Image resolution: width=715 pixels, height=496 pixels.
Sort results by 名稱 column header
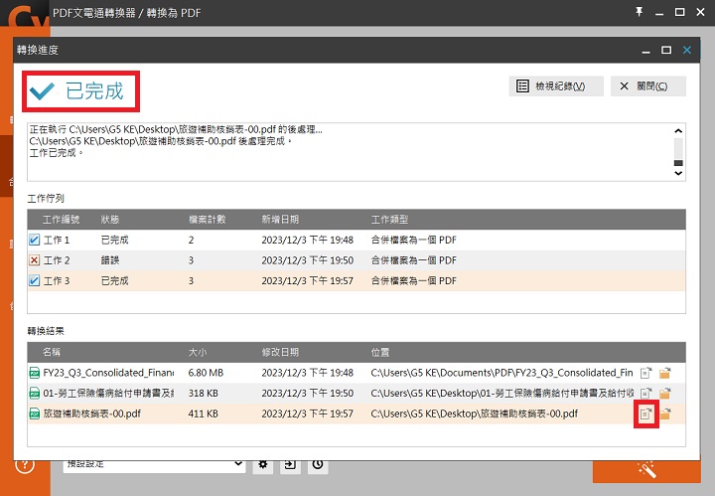[x=52, y=352]
